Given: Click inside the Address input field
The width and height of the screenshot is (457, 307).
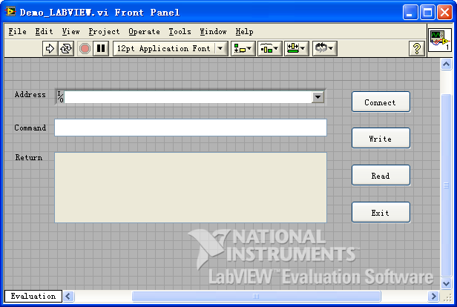Looking at the screenshot, I should tap(188, 97).
